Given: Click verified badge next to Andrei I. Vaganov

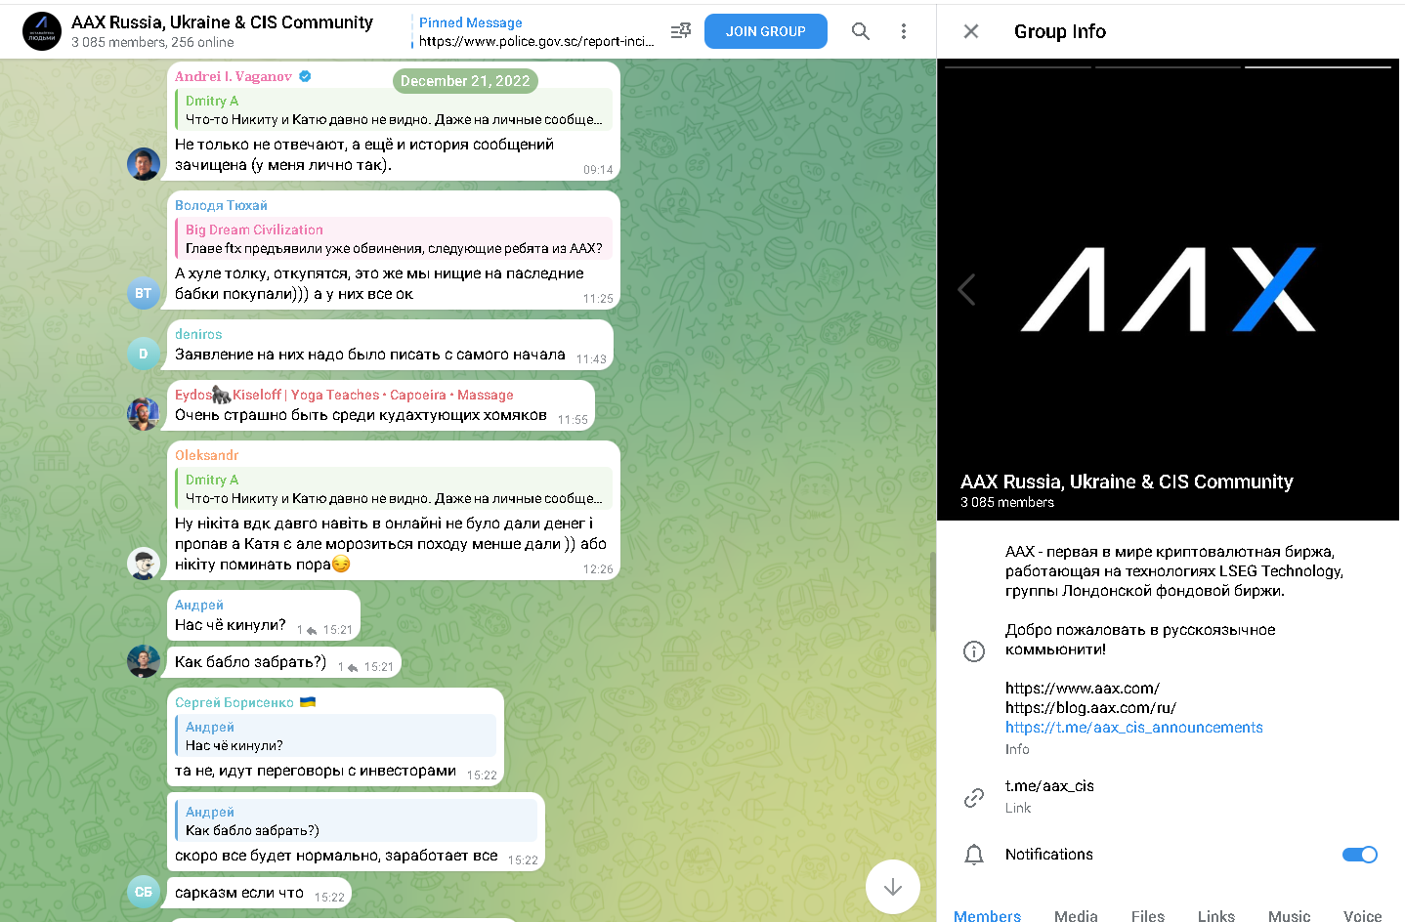Looking at the screenshot, I should click(x=305, y=76).
